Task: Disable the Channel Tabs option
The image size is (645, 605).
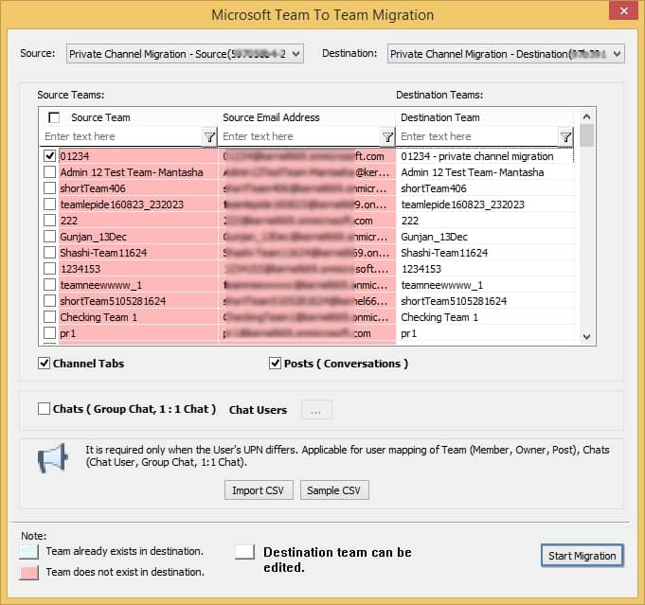Action: (44, 364)
